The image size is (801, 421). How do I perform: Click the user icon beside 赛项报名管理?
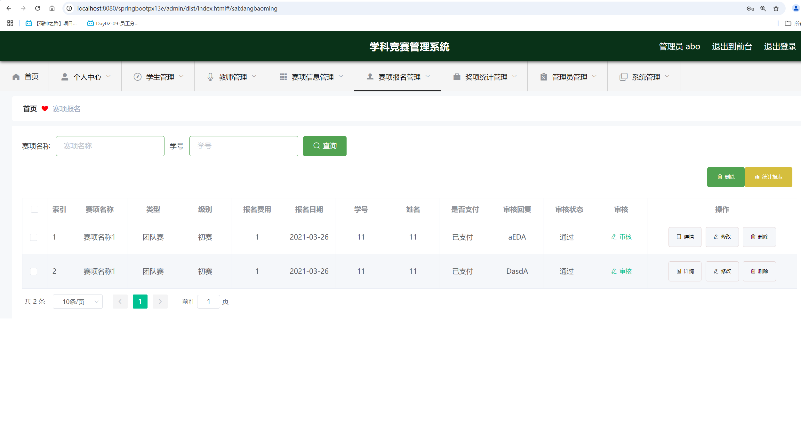370,77
